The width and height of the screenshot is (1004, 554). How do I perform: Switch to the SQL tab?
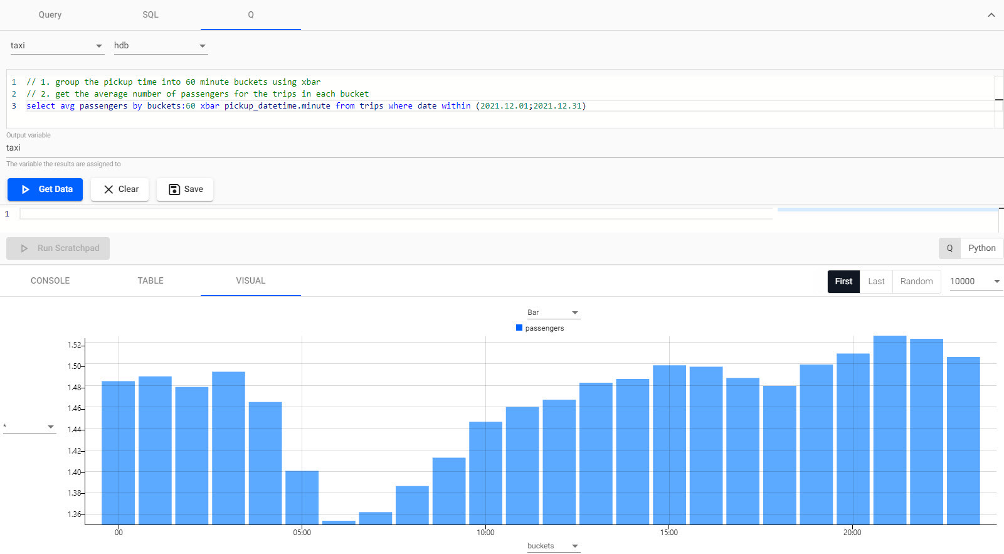coord(151,15)
